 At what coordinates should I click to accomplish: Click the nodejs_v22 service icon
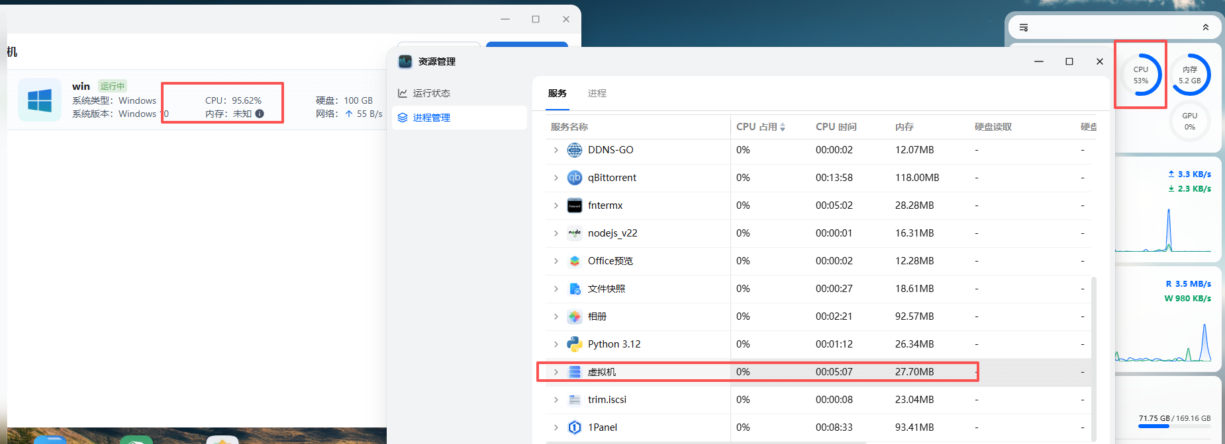[575, 233]
